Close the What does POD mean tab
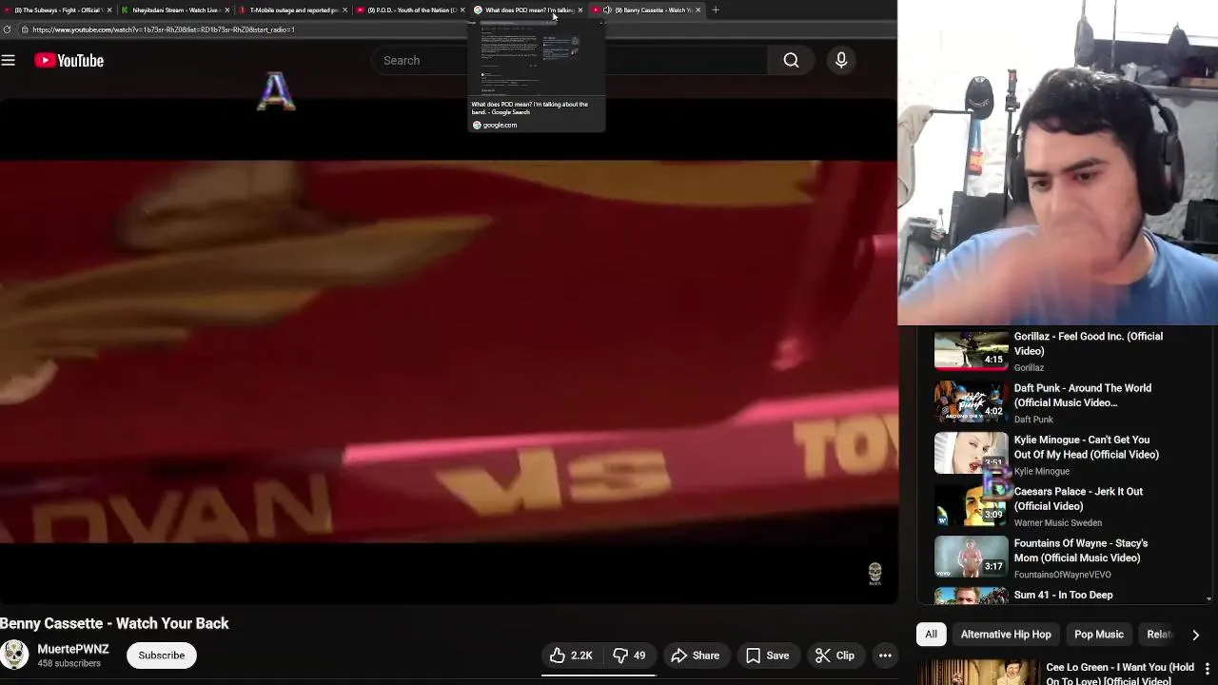Image resolution: width=1218 pixels, height=685 pixels. (x=580, y=10)
